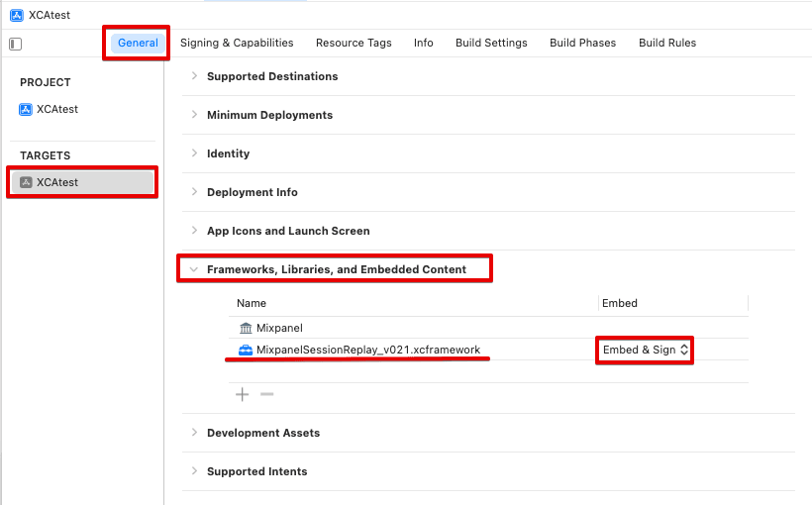Expand the Minimum Deployments section
812x505 pixels.
[194, 115]
